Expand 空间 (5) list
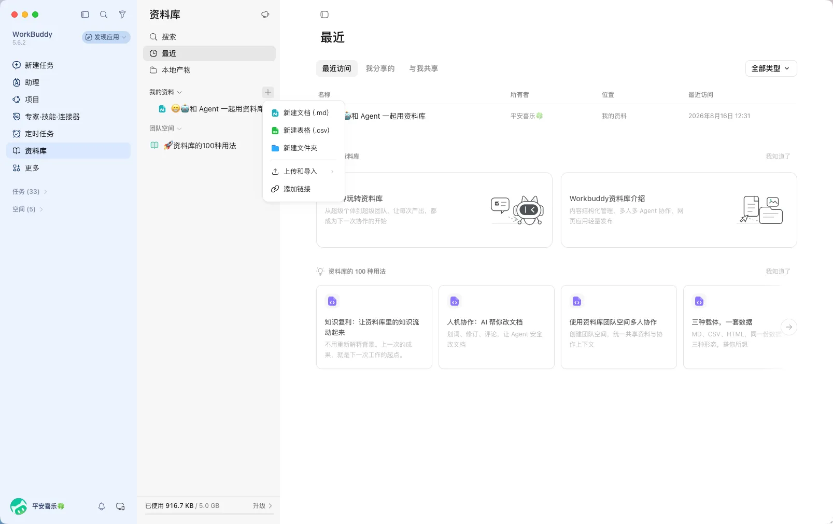Screen dimensions: 833x524 [x=27, y=209]
